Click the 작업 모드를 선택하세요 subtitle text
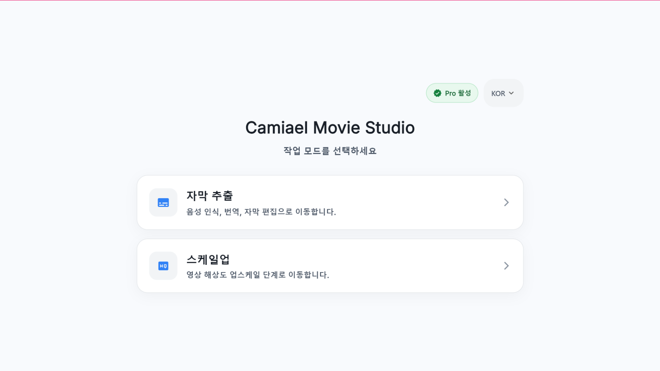 click(330, 151)
